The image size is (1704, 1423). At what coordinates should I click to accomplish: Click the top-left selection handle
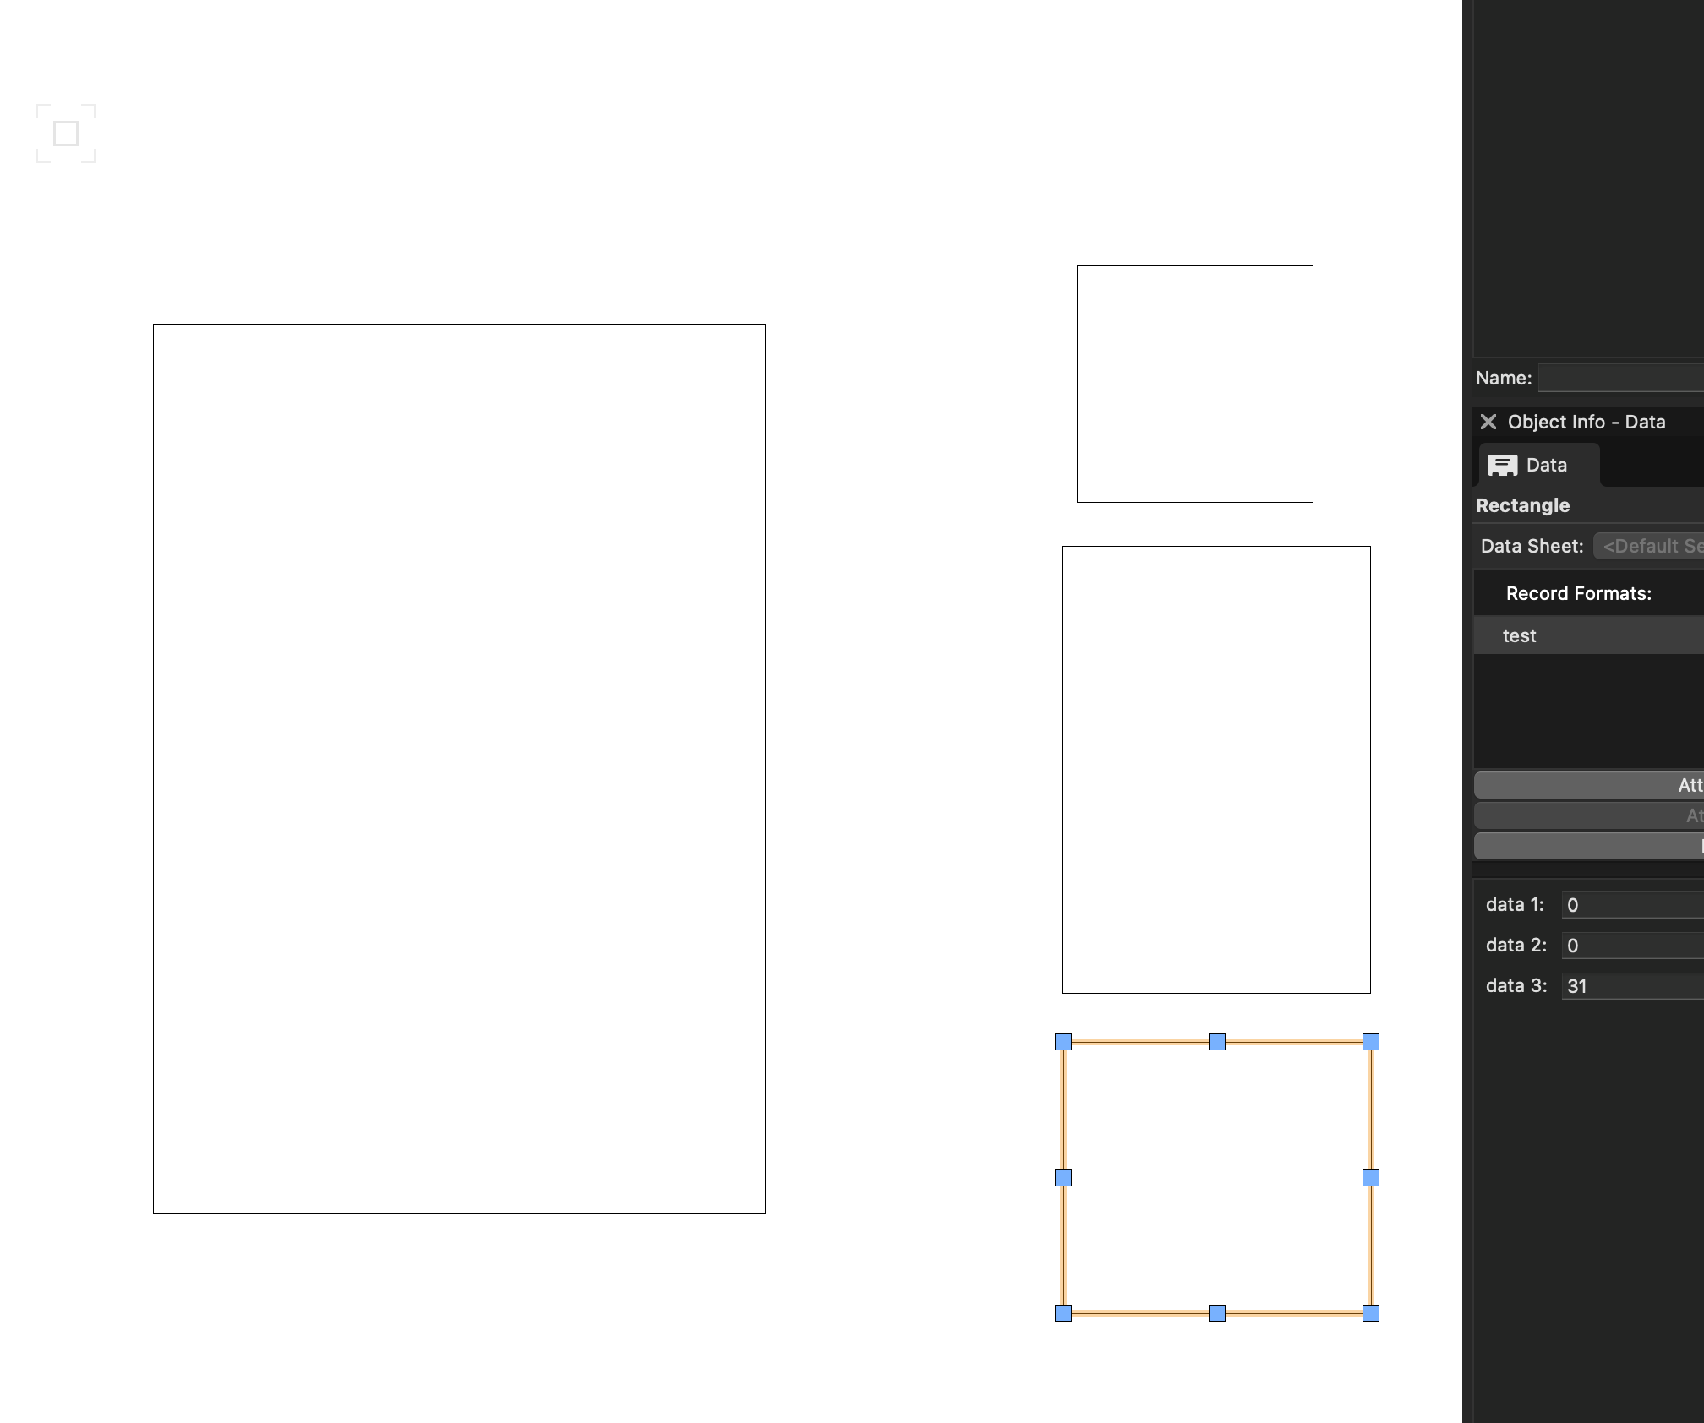pyautogui.click(x=1063, y=1042)
